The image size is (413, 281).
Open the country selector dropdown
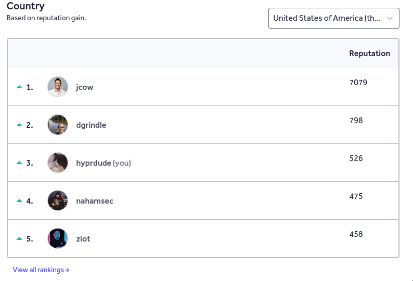(x=327, y=18)
